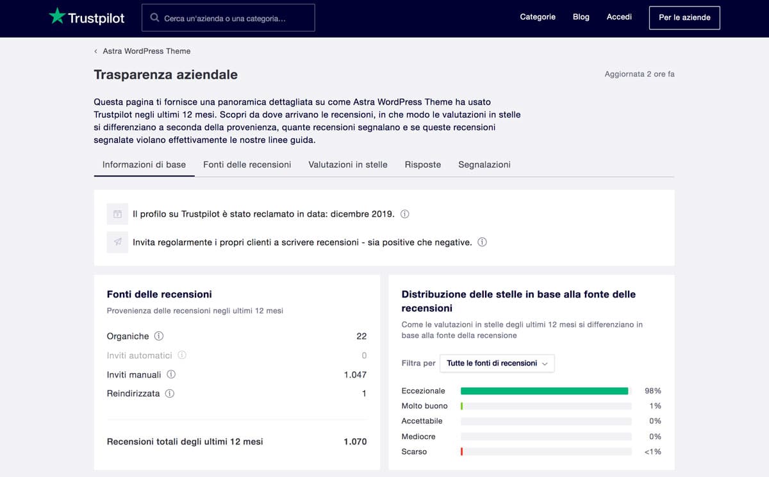Viewport: 769px width, 477px height.
Task: Click the '<1%' percentage
Action: click(x=652, y=452)
